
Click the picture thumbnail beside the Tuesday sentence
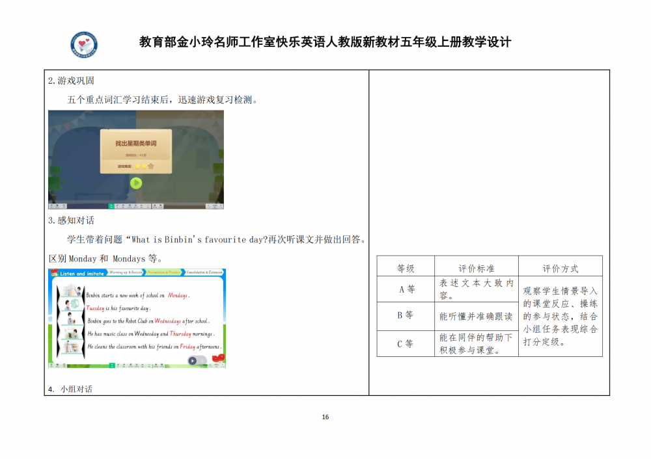pos(72,305)
